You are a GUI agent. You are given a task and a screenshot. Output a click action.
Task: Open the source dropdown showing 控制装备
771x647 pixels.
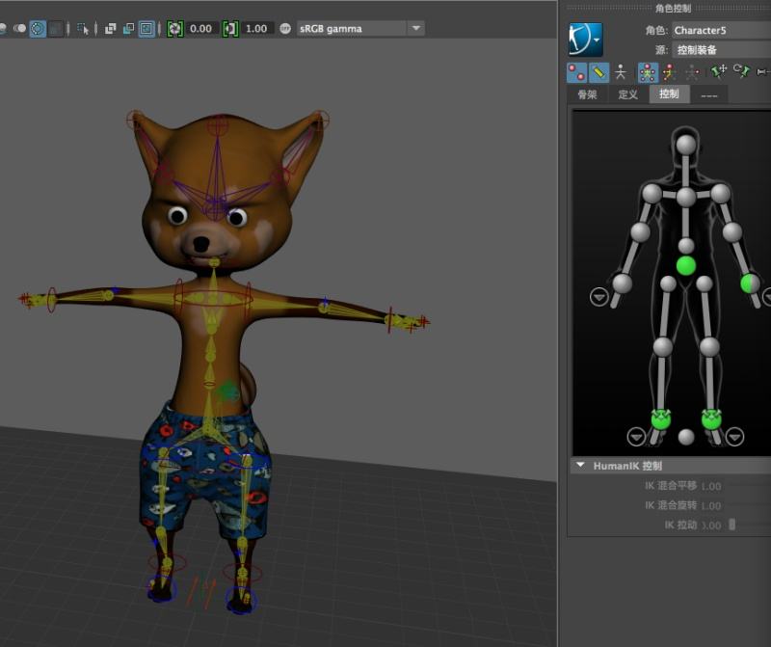point(720,49)
